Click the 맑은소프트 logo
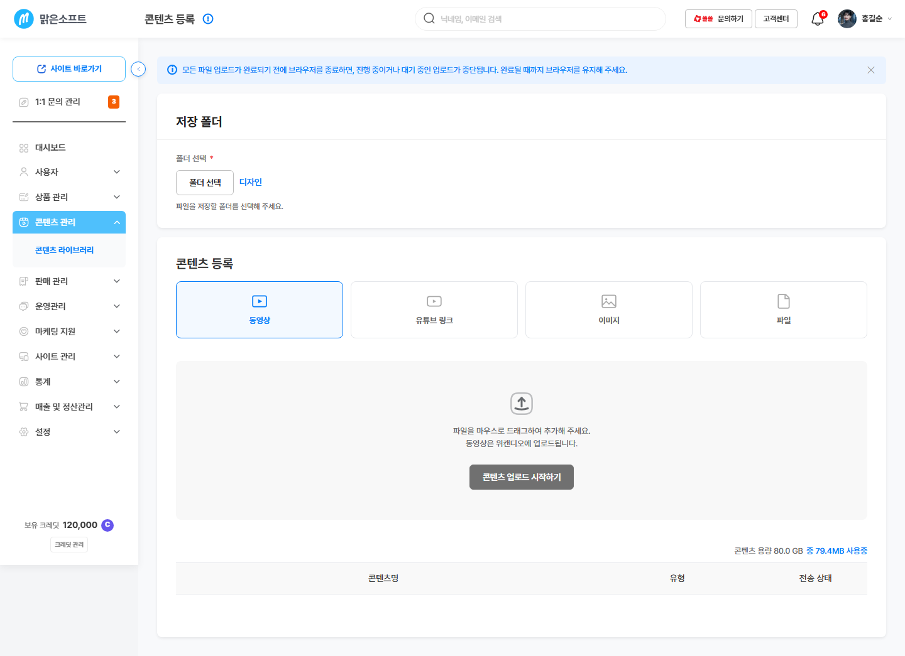Viewport: 905px width, 656px height. click(50, 19)
